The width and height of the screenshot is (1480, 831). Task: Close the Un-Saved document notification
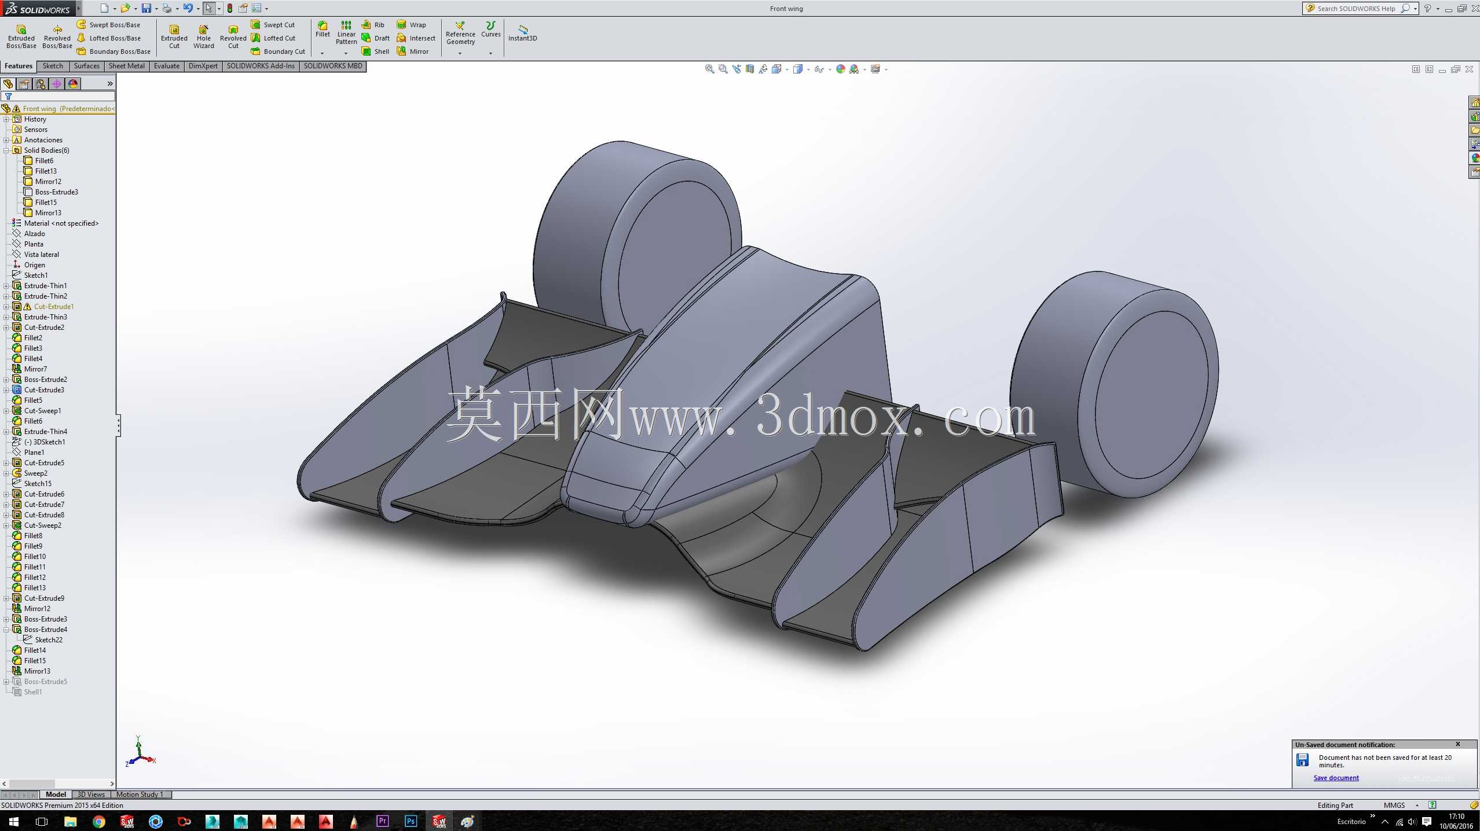tap(1458, 744)
